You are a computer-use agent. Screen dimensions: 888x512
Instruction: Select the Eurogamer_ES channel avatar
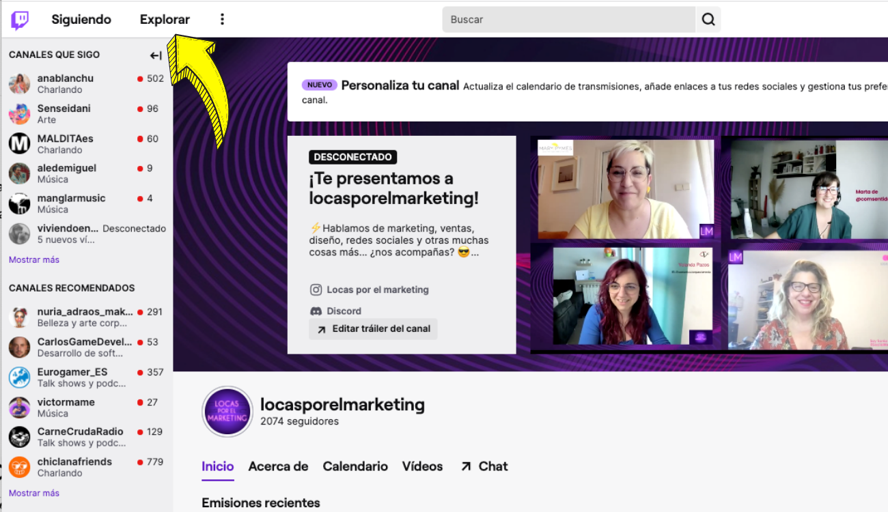(18, 377)
